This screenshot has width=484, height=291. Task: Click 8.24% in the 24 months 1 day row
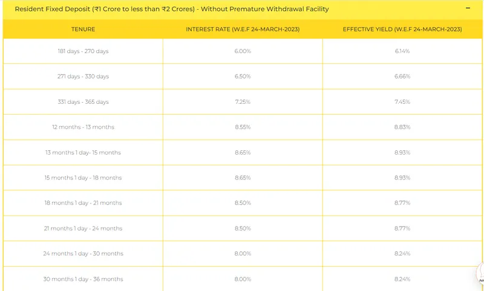402,254
